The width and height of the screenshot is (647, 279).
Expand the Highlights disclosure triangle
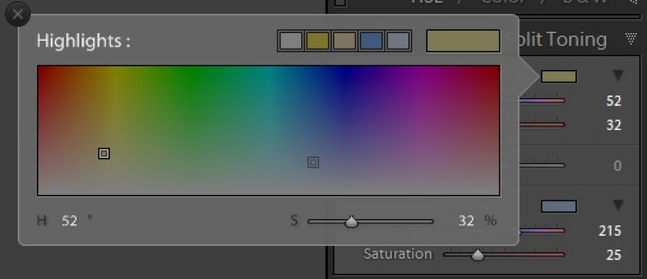(618, 76)
